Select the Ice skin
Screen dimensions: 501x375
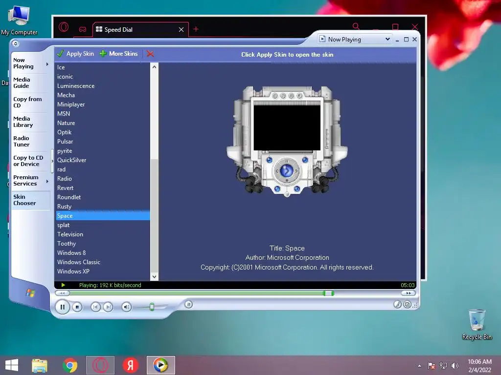point(103,67)
